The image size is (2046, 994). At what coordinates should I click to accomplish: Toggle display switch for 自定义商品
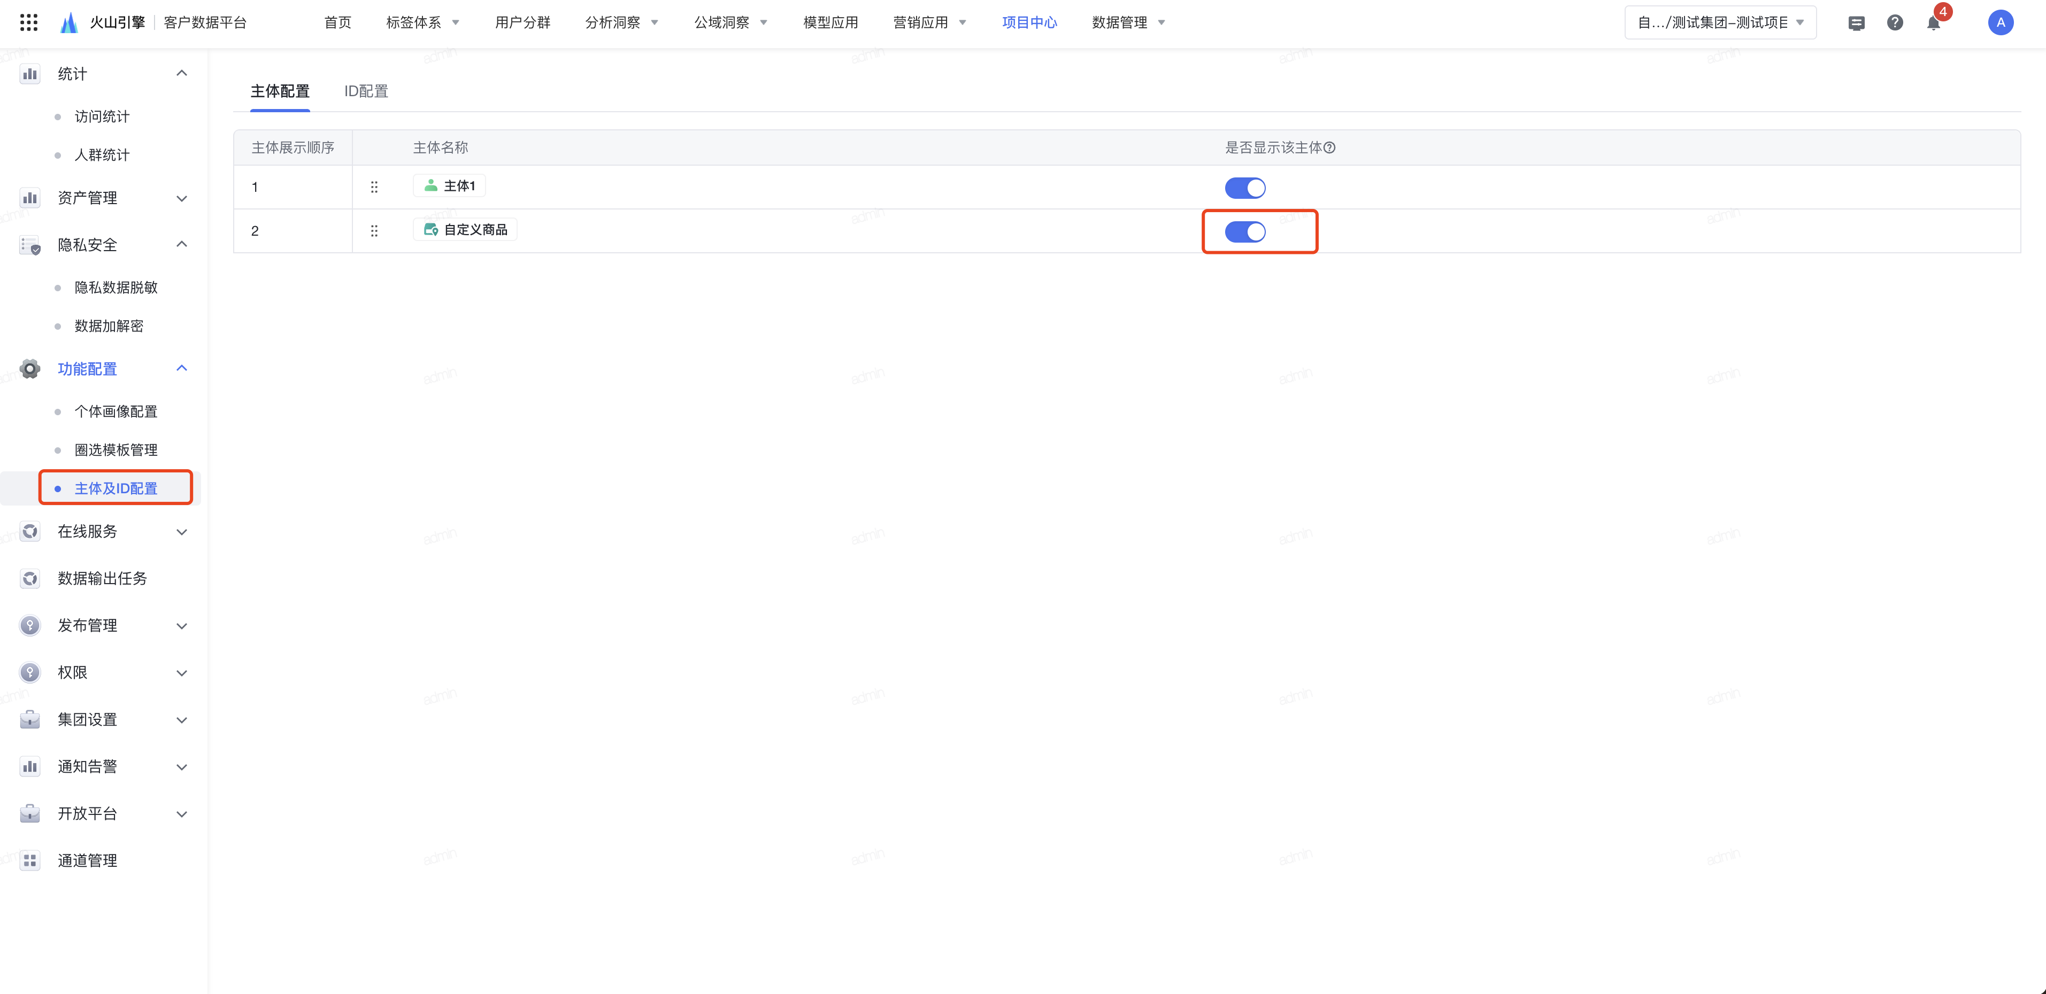(1244, 232)
